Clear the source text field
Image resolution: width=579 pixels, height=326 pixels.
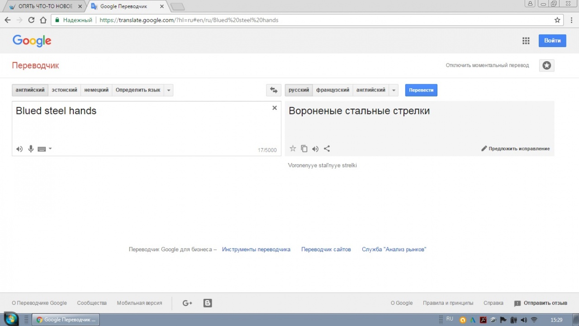tap(274, 108)
